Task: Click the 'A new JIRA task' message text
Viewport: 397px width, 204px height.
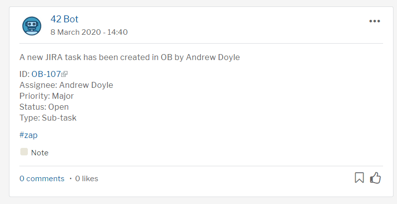Action: [x=130, y=58]
